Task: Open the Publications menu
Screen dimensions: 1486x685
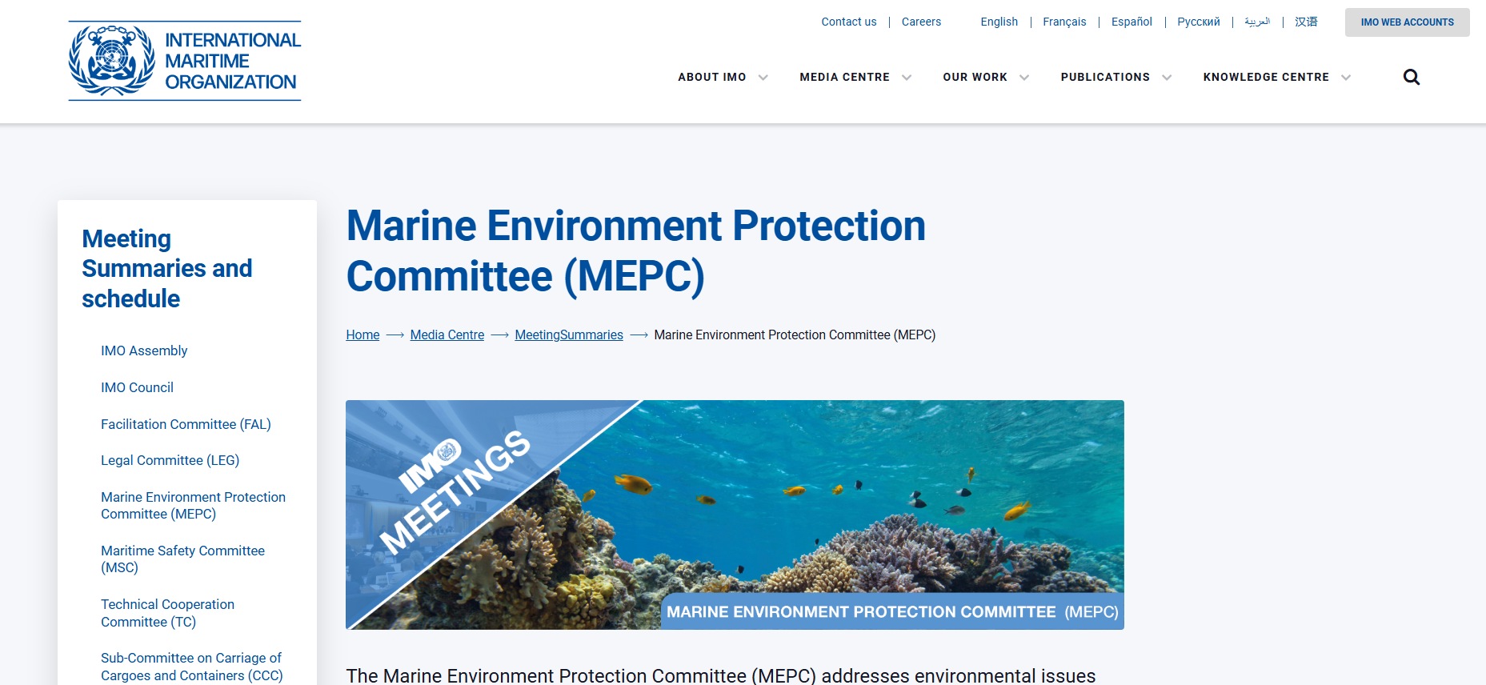Action: 1104,77
